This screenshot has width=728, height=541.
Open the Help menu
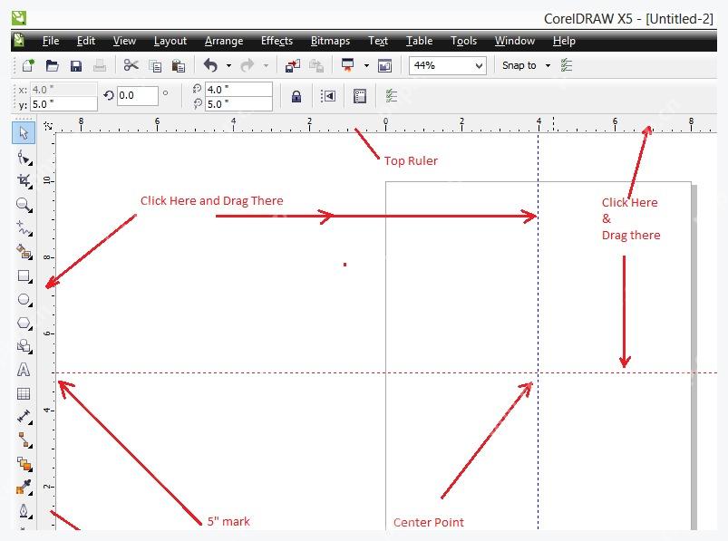[564, 41]
